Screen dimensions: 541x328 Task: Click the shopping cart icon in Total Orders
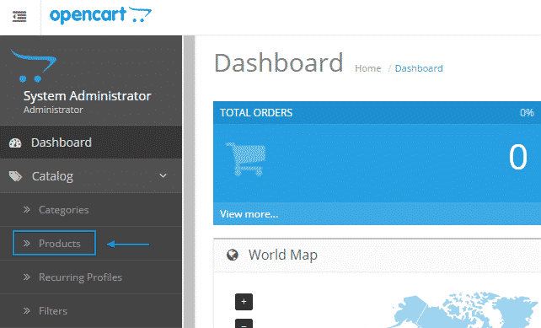pos(246,159)
